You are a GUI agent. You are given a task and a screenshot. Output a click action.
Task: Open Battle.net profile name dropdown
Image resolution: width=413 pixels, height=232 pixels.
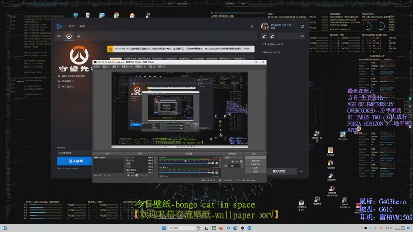pos(282,25)
